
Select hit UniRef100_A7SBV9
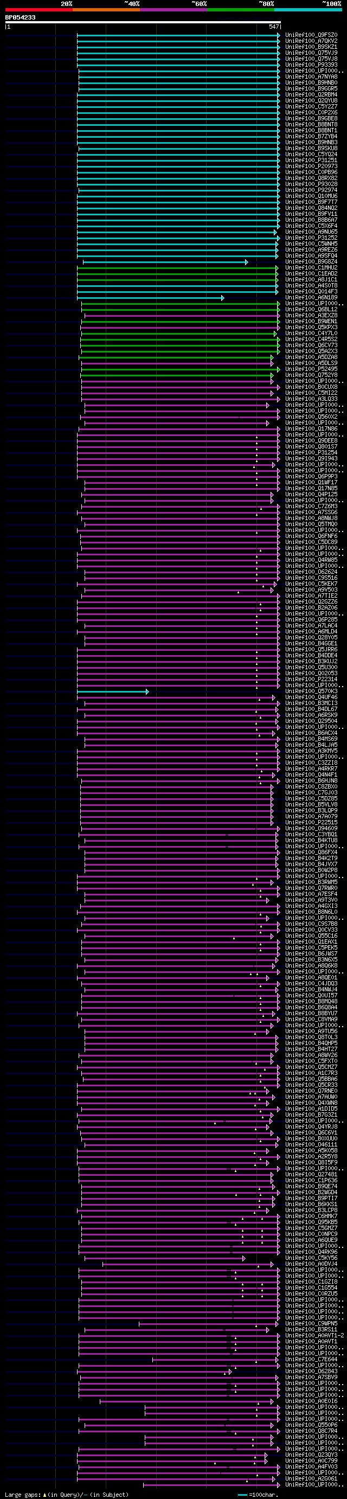tap(311, 1378)
